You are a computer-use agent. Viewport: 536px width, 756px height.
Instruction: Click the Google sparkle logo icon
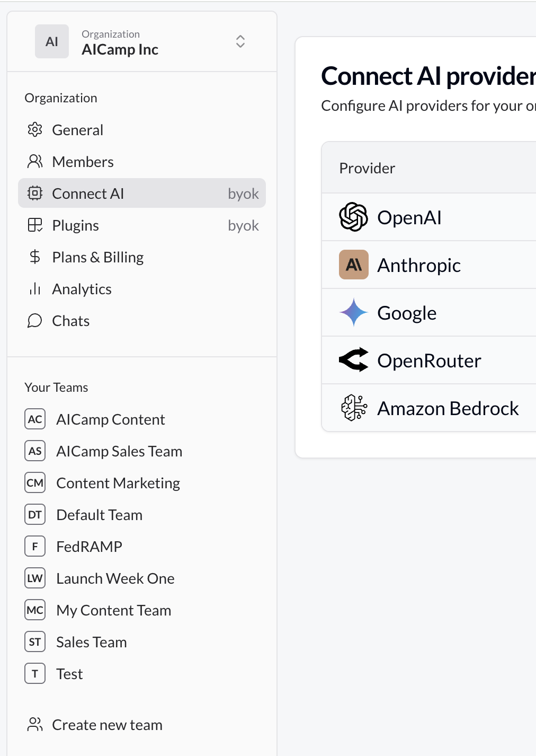[x=353, y=312]
